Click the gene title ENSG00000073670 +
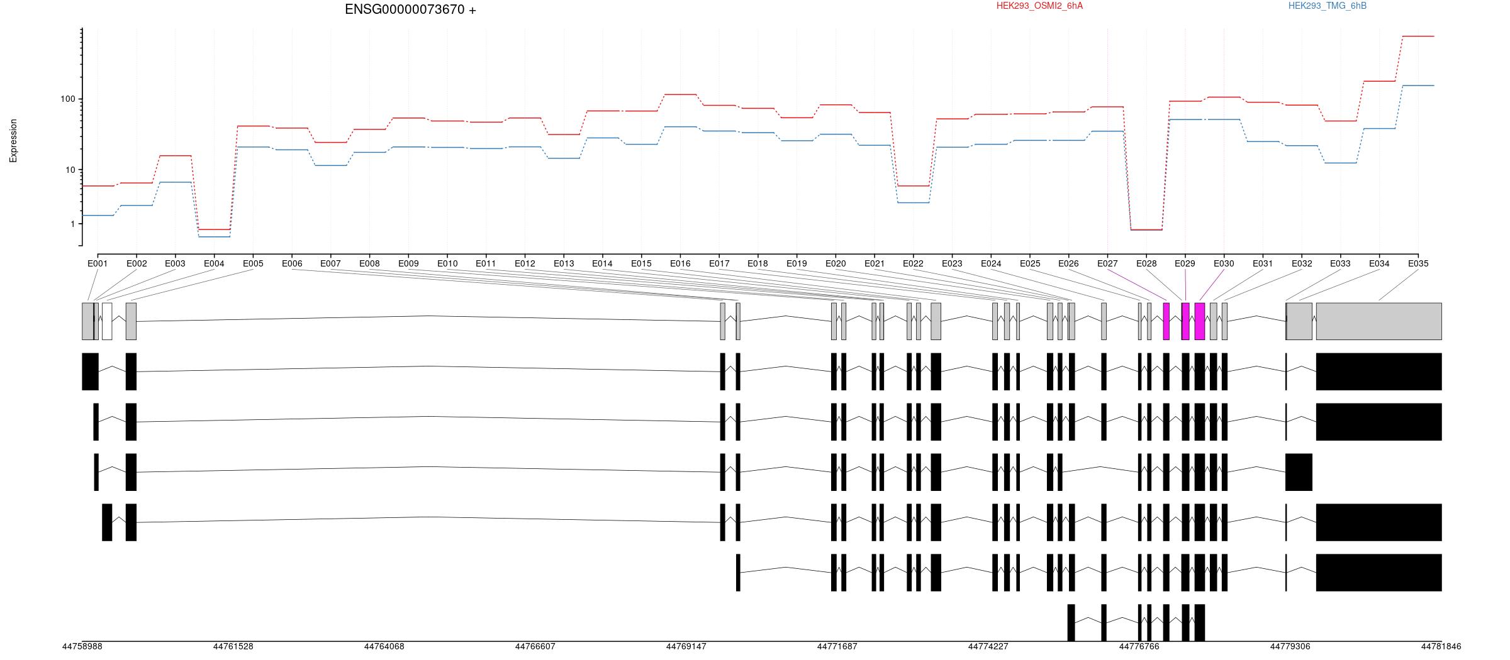The width and height of the screenshot is (1510, 660). pyautogui.click(x=410, y=9)
